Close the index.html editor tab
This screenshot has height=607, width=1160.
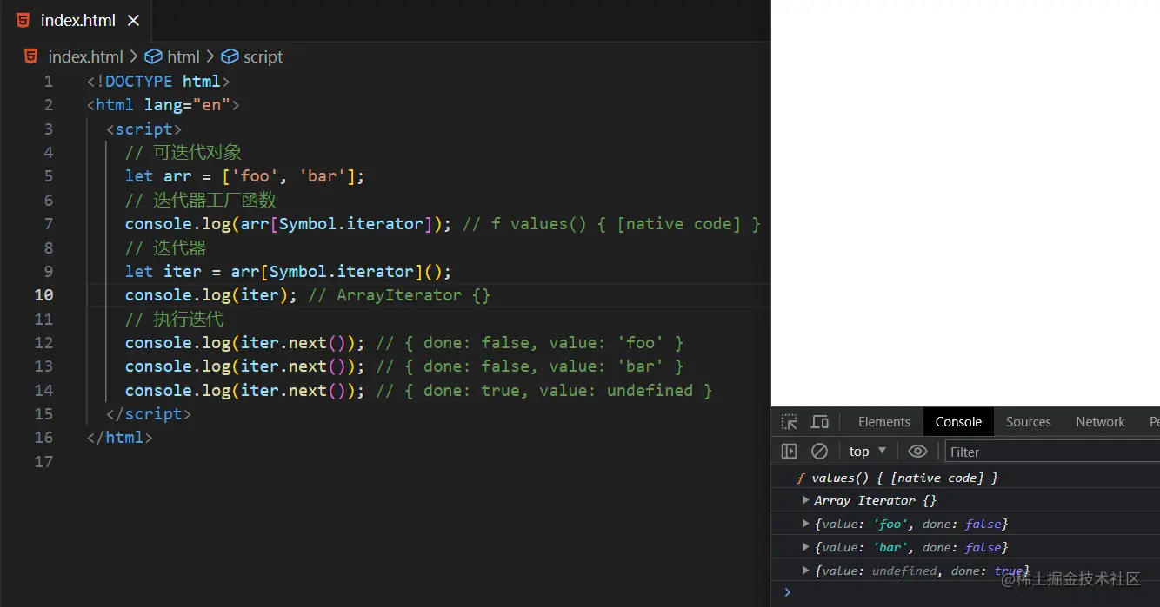(x=133, y=20)
